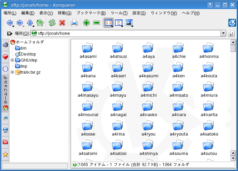Select the a4misato folder
Viewport: 238px width, 171px height.
pos(178,89)
